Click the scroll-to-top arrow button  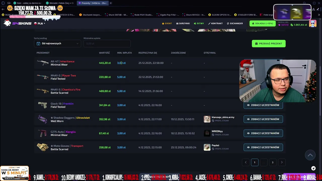[310, 155]
